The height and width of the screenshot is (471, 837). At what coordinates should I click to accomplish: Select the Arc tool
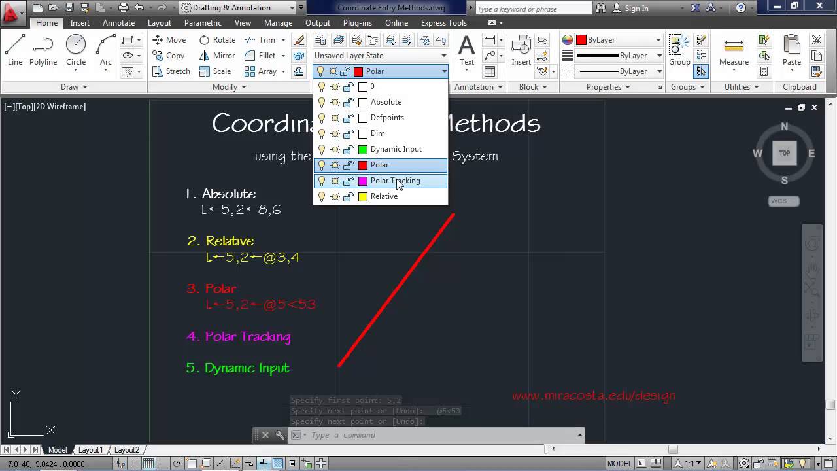(x=105, y=51)
